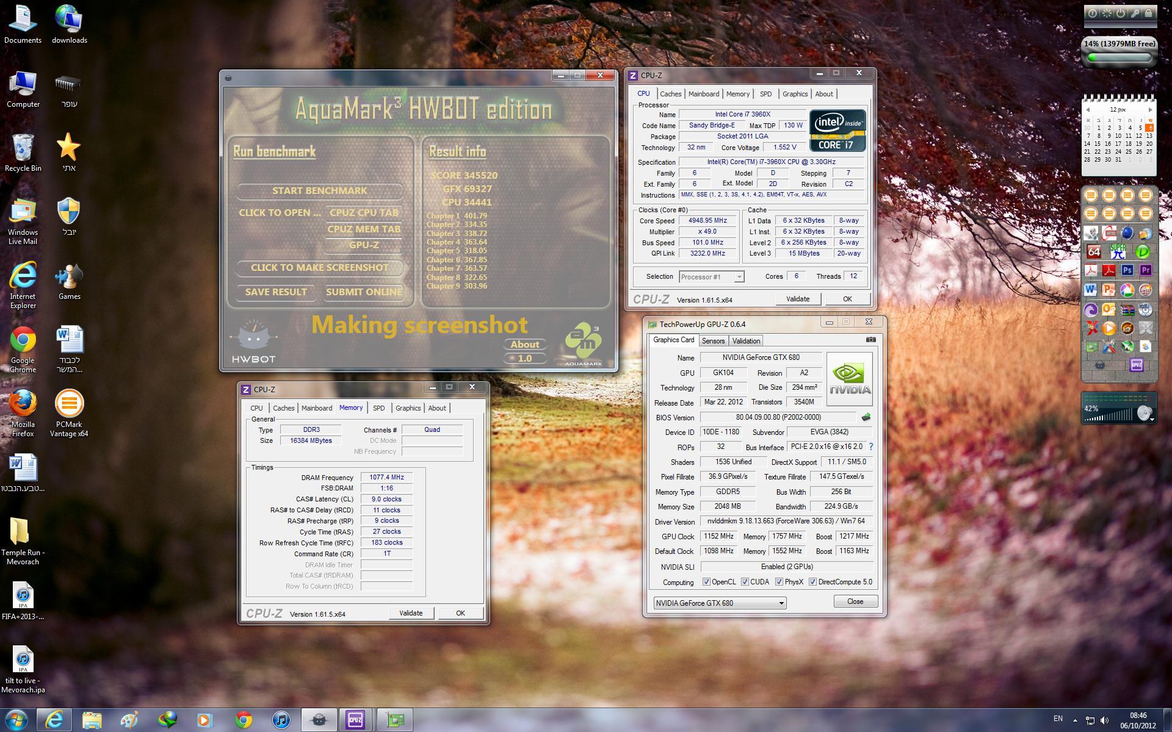Switch to Sensors tab in GPU-Z
The width and height of the screenshot is (1172, 732).
tap(713, 341)
